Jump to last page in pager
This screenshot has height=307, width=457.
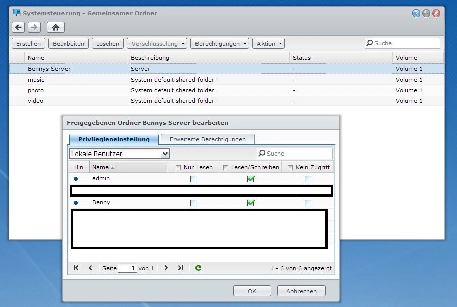tap(181, 268)
